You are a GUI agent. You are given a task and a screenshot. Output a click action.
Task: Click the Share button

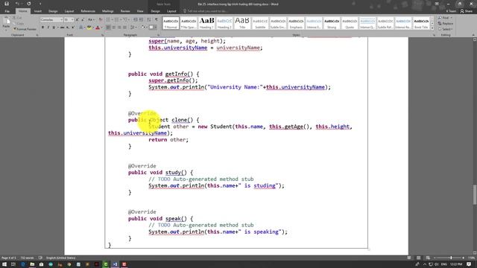[467, 11]
